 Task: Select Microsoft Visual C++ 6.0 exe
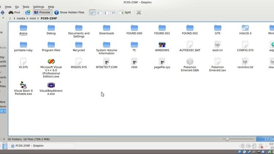coord(51,68)
